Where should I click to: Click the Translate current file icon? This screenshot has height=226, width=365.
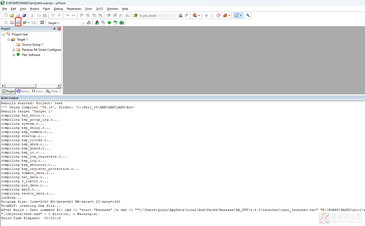pyautogui.click(x=6, y=23)
